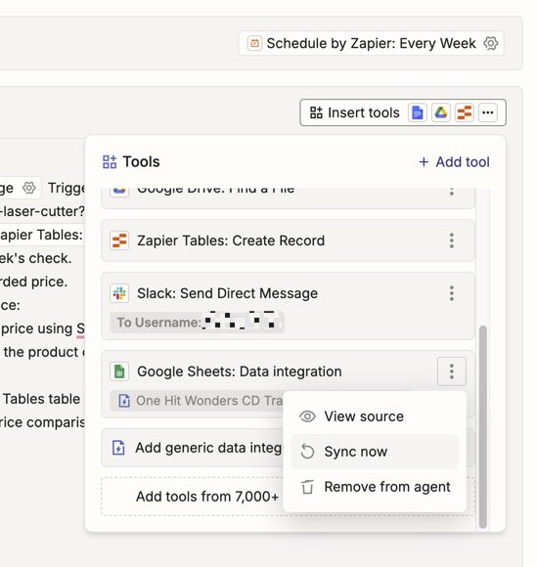Open Schedule by Zapier settings gear
The image size is (537, 567).
tap(491, 43)
